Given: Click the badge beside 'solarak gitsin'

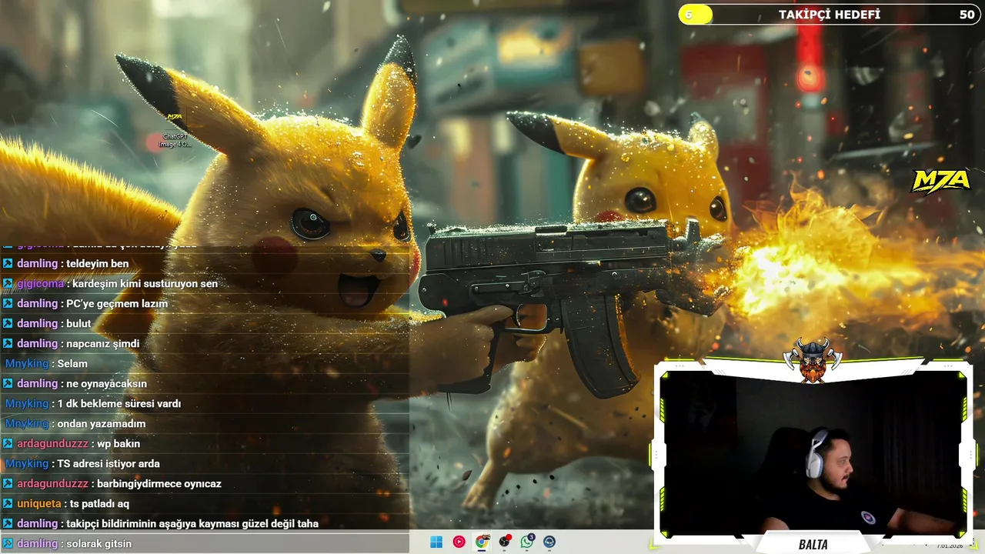Looking at the screenshot, I should (8, 543).
